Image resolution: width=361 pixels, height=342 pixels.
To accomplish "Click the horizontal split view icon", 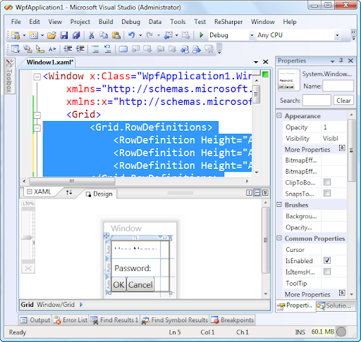I will tap(257, 193).
